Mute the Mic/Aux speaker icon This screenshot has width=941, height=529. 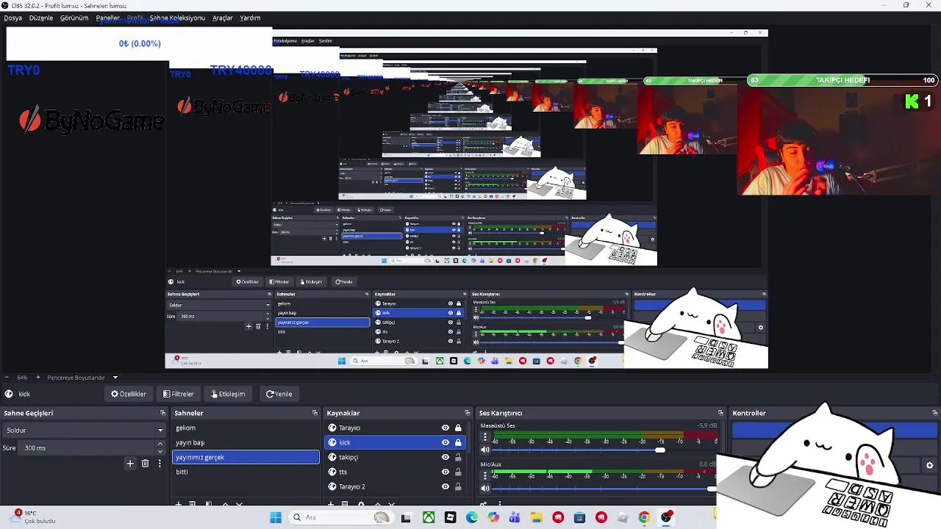(x=484, y=488)
